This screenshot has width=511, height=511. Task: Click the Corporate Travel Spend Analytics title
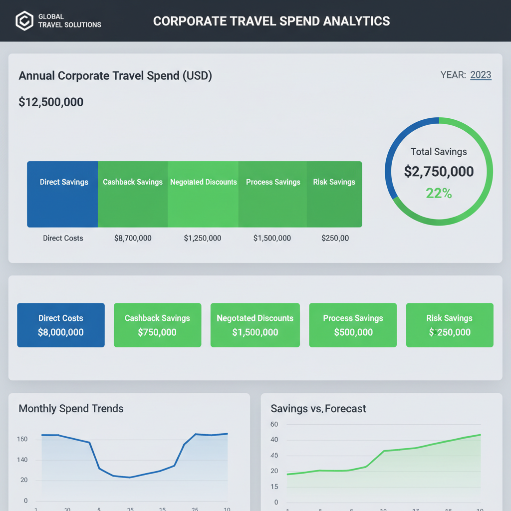271,21
